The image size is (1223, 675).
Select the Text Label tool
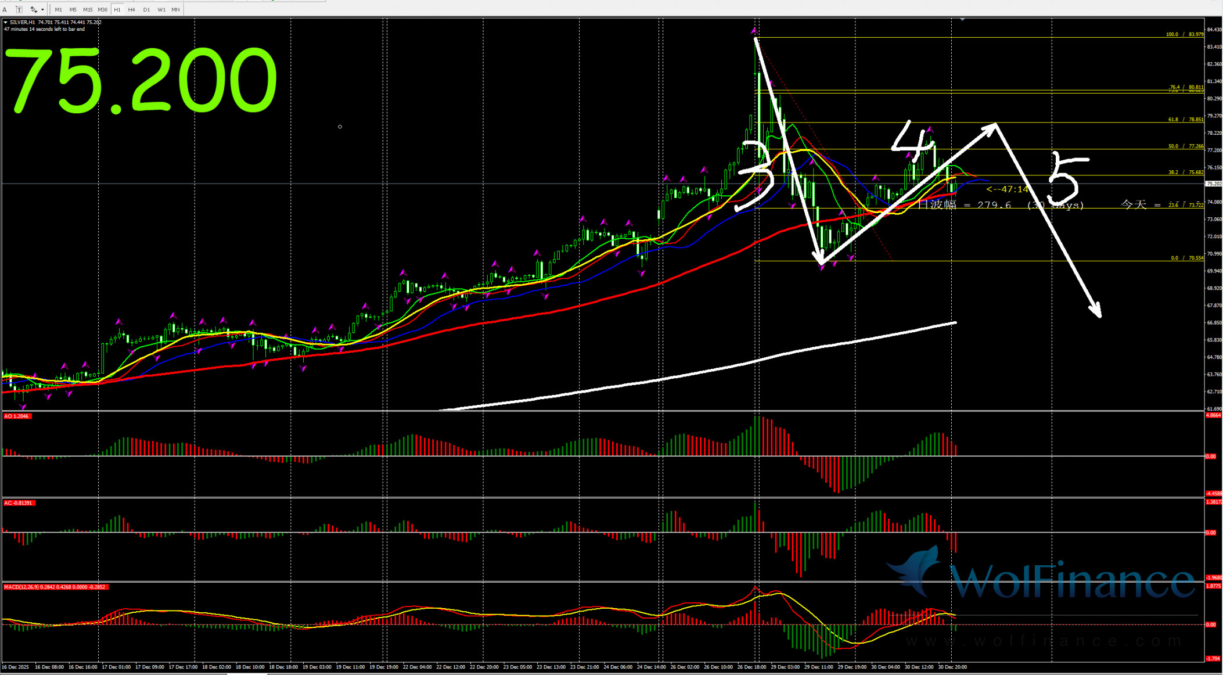point(19,9)
